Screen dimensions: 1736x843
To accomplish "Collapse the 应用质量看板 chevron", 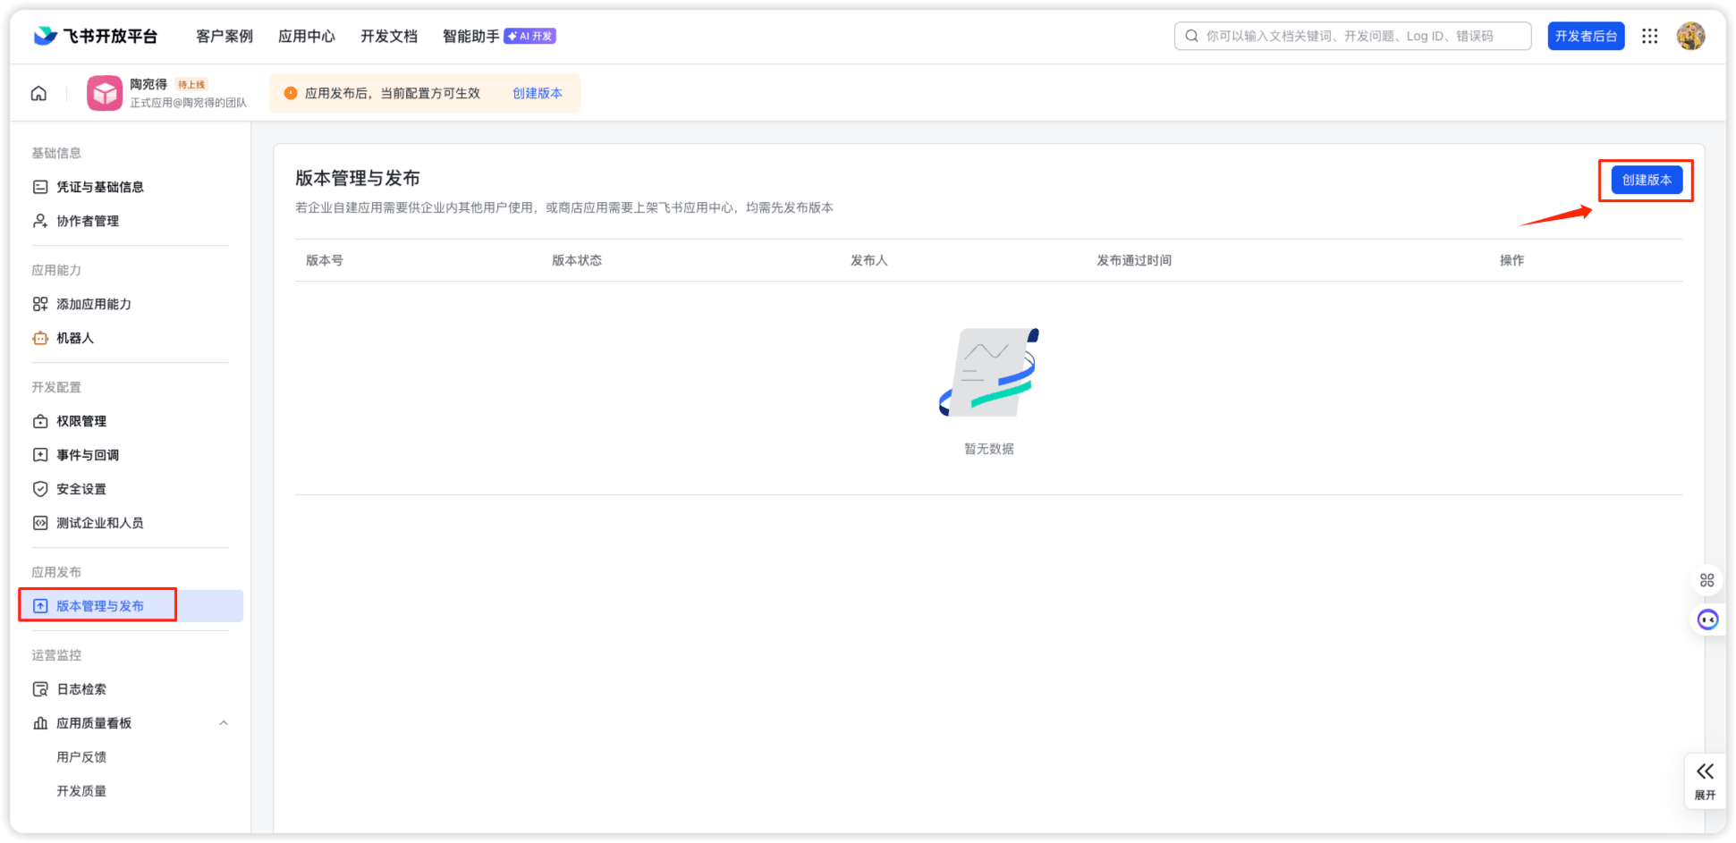I will point(224,723).
